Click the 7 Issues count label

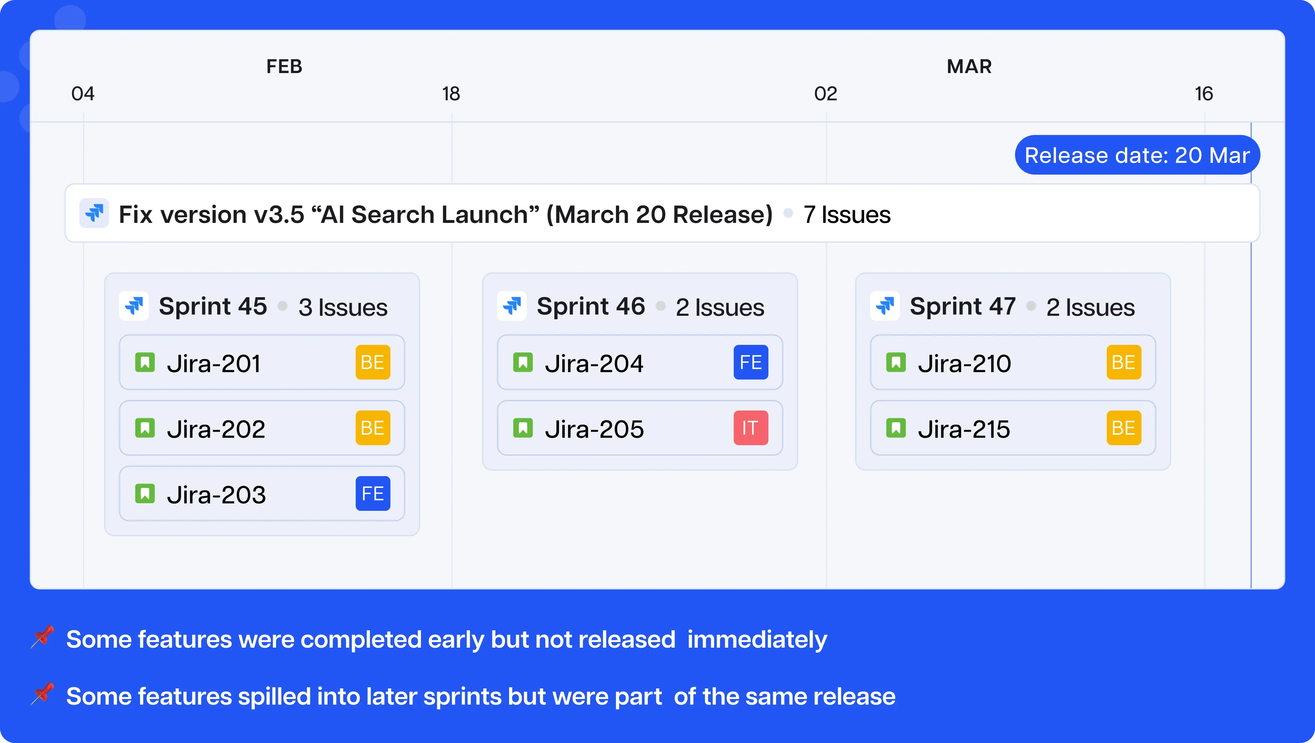pos(847,215)
